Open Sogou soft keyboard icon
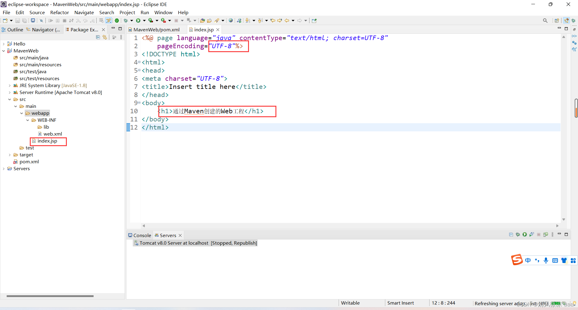 555,260
